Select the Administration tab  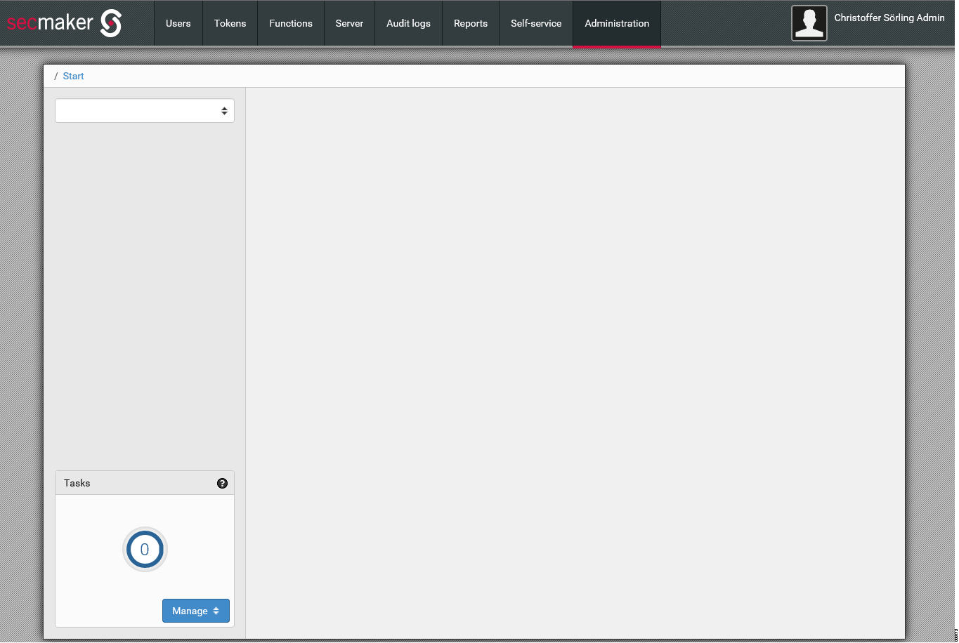(x=616, y=23)
